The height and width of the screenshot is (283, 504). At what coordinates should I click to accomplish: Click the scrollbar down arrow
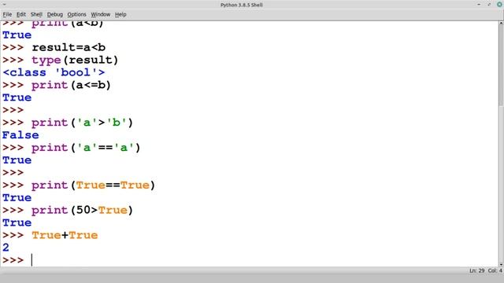pos(501,265)
